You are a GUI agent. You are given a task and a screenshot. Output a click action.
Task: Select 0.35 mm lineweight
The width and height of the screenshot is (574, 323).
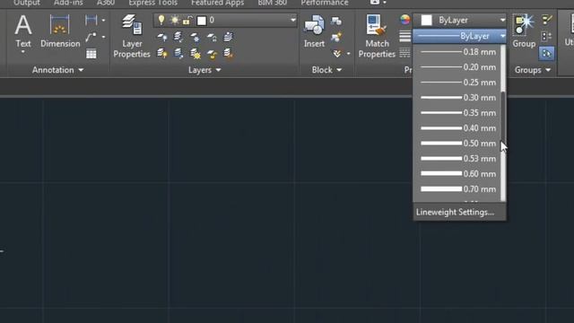pos(457,113)
